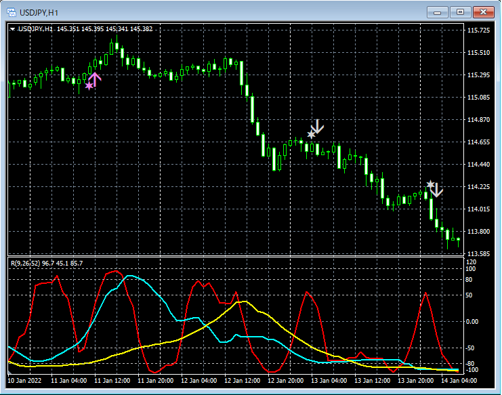Image resolution: width=502 pixels, height=395 pixels.
Task: Click the chart window icon in the title bar
Action: pos(12,12)
